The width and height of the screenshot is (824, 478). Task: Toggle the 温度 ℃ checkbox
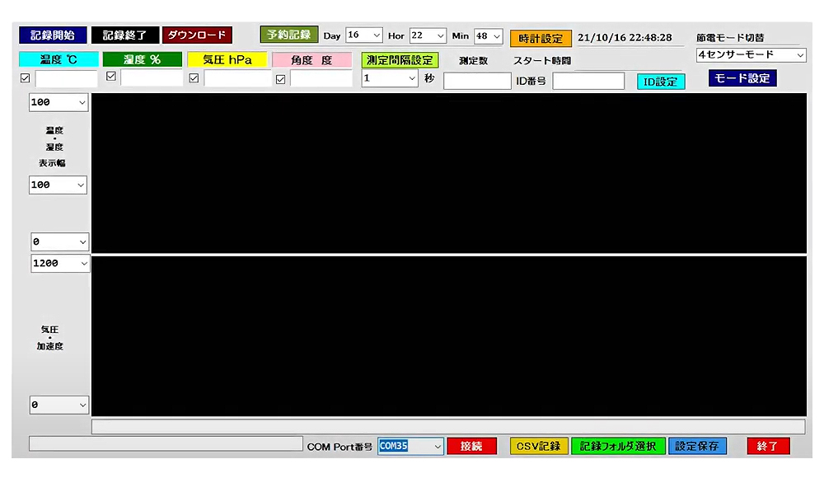[25, 78]
